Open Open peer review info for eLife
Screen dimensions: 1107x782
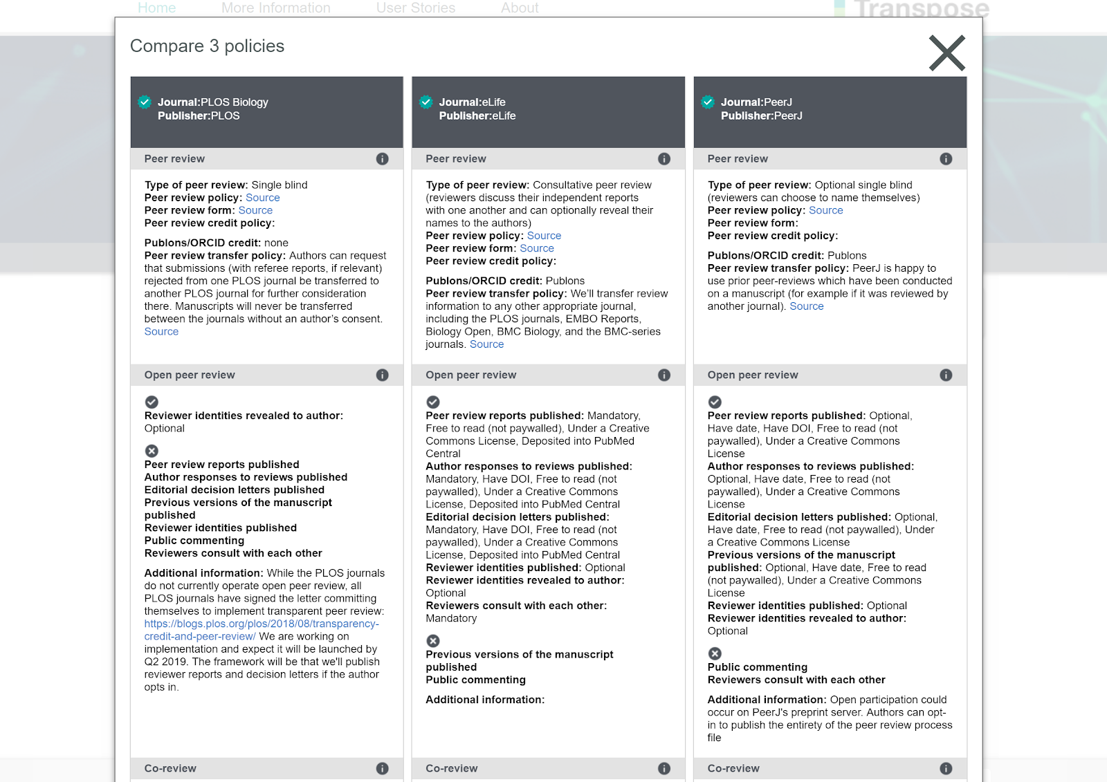(x=664, y=375)
